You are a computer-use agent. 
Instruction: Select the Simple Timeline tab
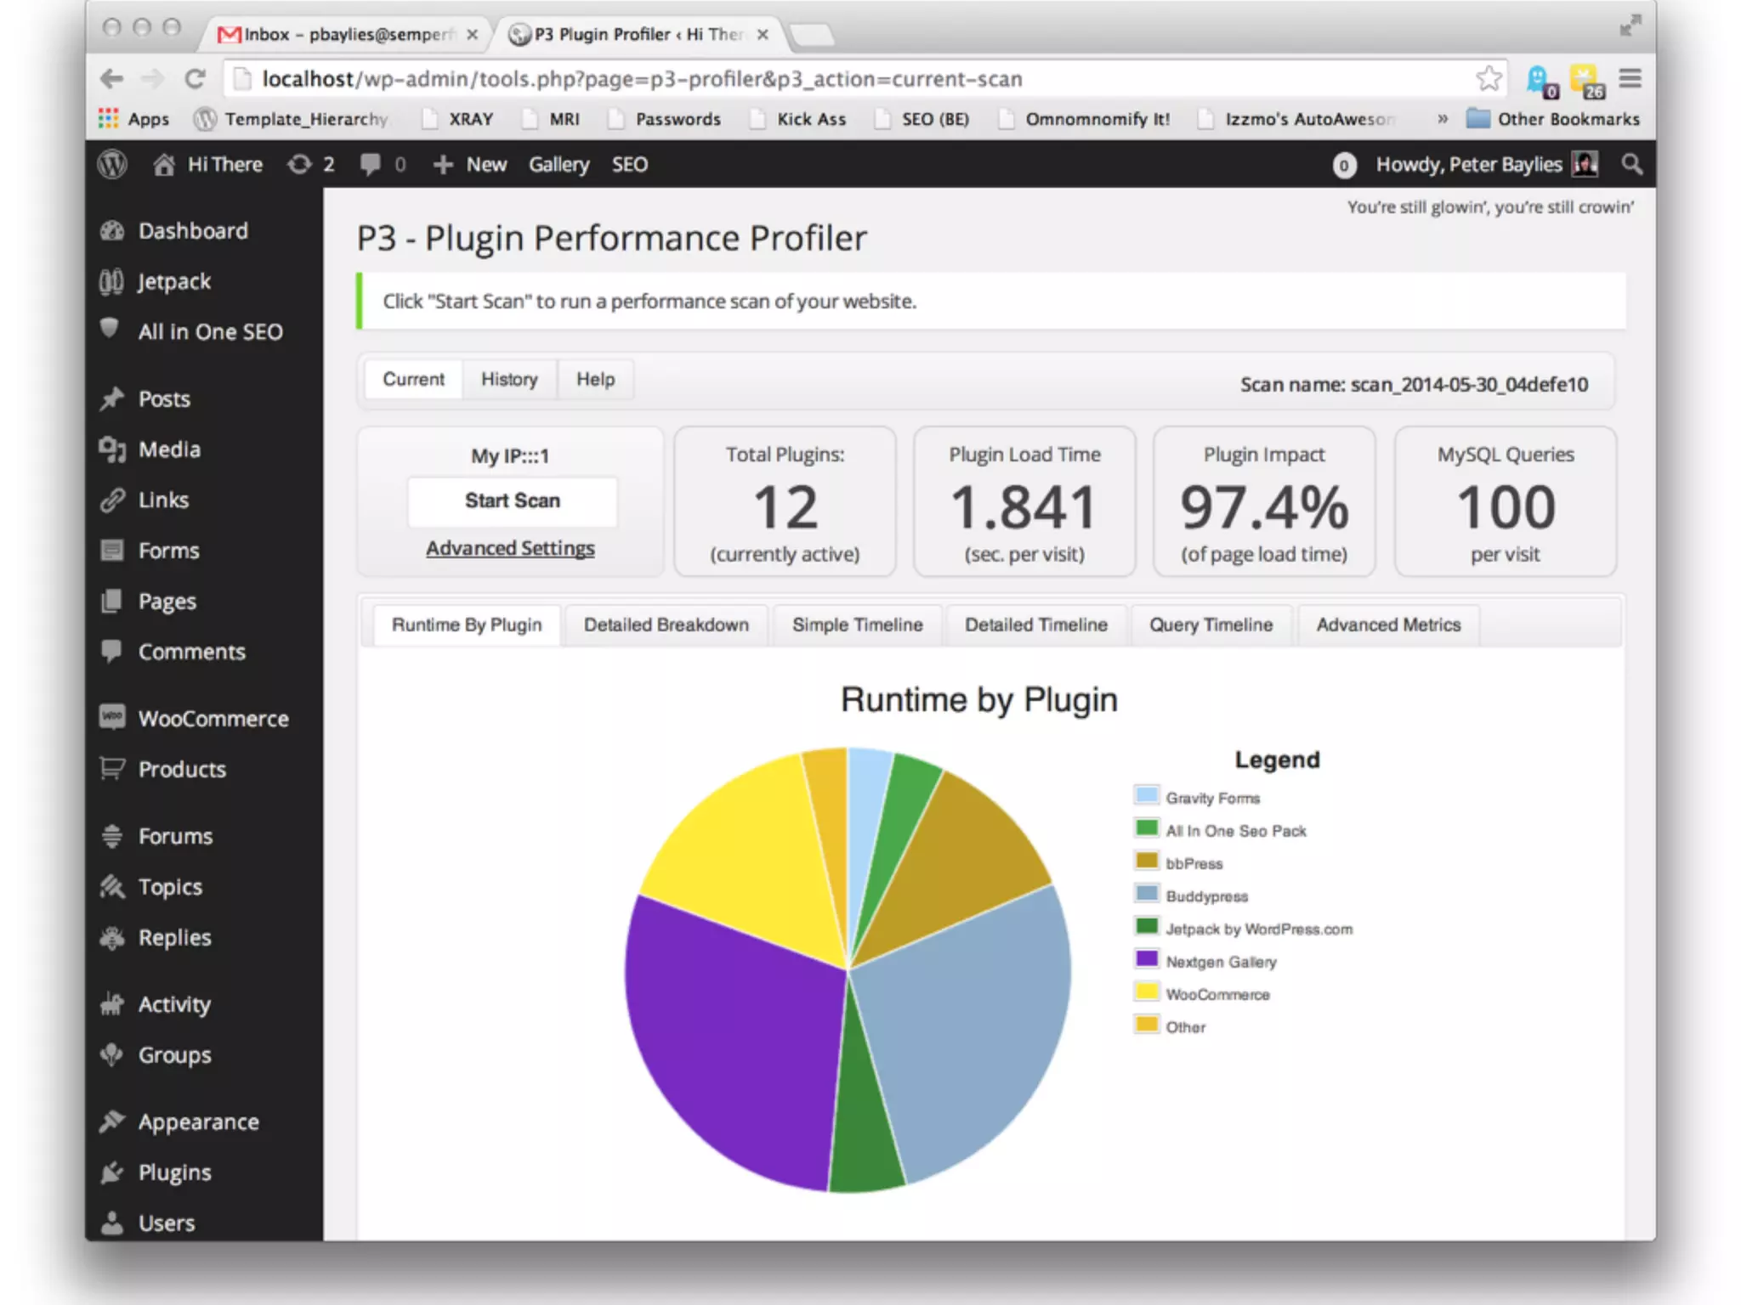857,624
